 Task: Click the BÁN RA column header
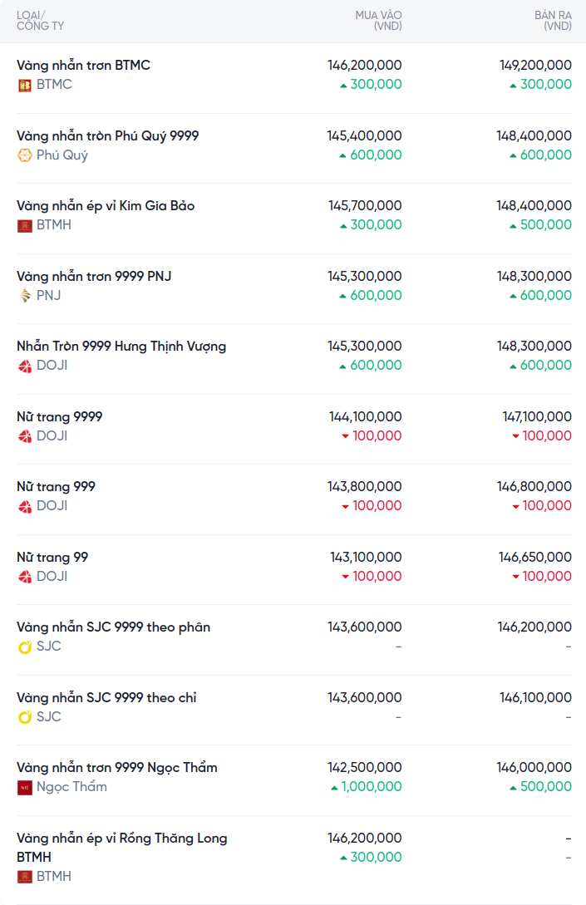[553, 21]
